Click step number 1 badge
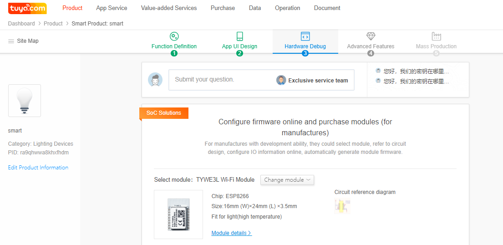Screen dimensions: 503x245 [174, 53]
